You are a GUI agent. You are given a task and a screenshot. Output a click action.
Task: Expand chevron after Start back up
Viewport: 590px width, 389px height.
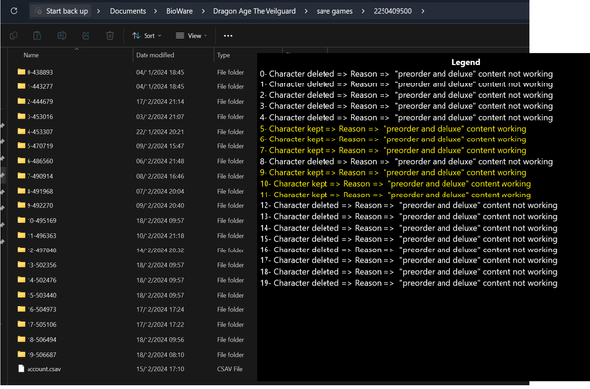pyautogui.click(x=98, y=11)
